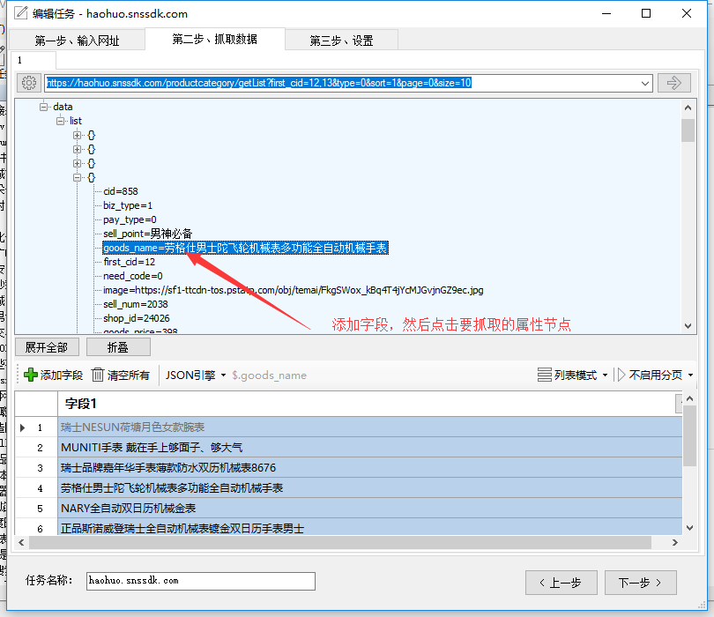Viewport: 714px width, 617px height.
Task: Click the 折叠 collapse button
Action: [x=116, y=346]
